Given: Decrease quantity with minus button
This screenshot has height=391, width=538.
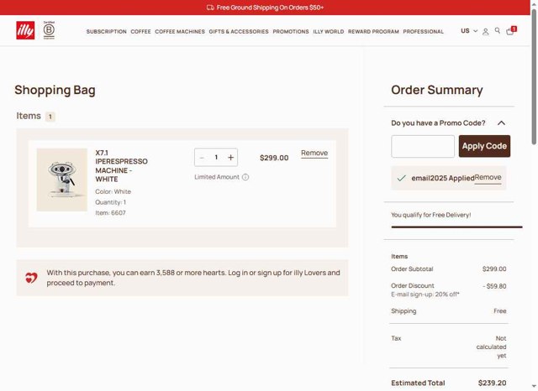Looking at the screenshot, I should (202, 158).
